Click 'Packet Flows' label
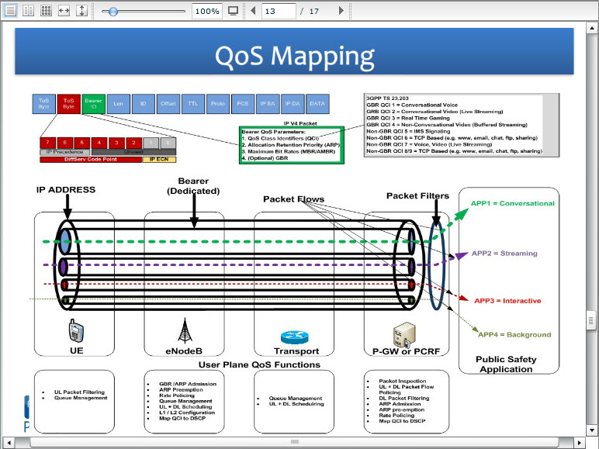Viewport: 599px width, 449px height. (293, 199)
